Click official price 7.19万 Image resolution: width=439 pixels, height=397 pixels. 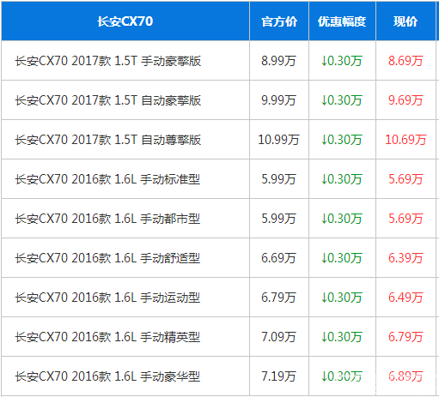point(278,376)
